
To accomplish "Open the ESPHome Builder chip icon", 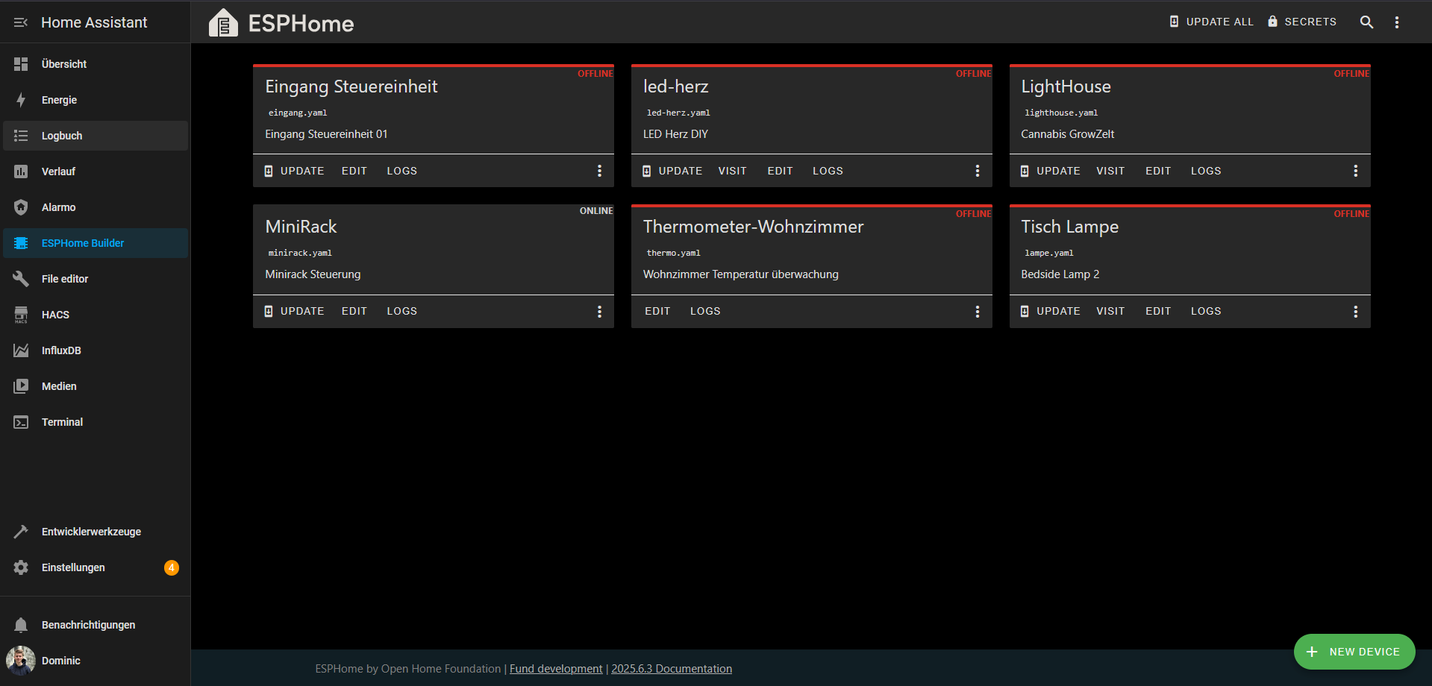I will tap(21, 243).
